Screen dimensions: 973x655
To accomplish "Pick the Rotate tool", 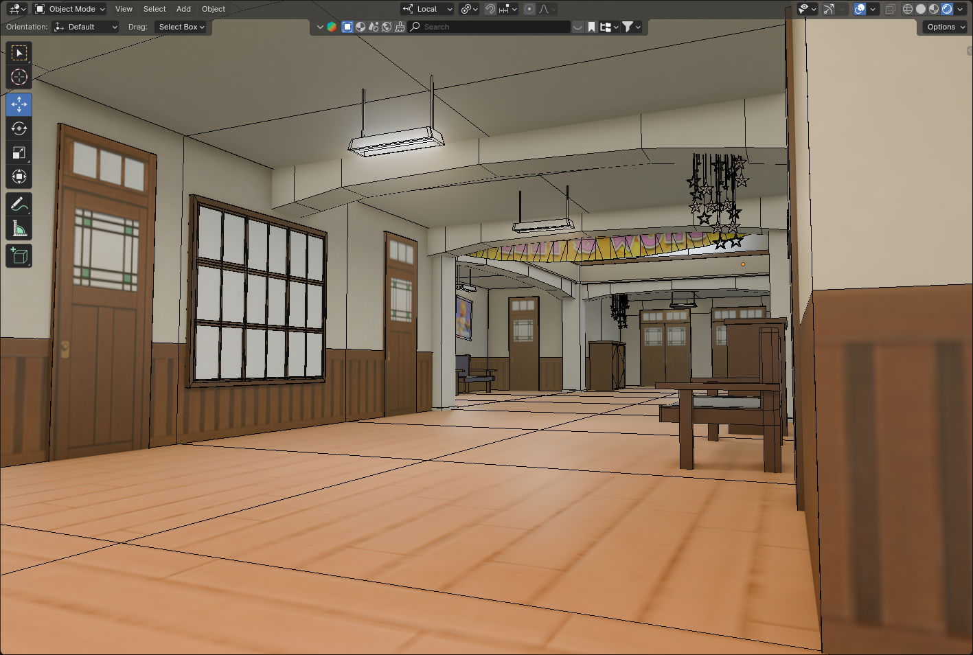I will (19, 128).
